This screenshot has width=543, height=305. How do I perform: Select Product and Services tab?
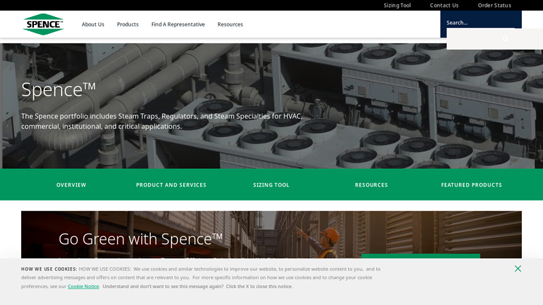(x=171, y=185)
